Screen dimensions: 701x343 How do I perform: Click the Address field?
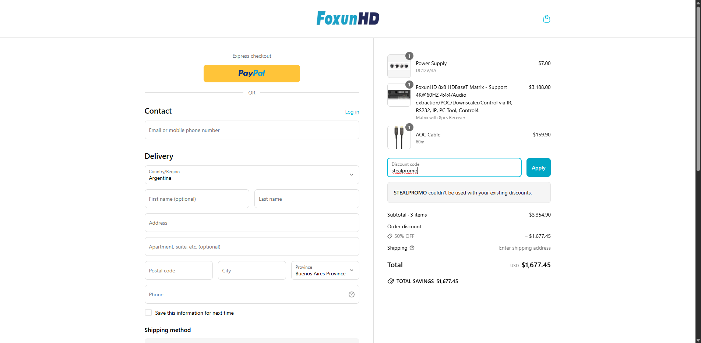click(x=252, y=223)
